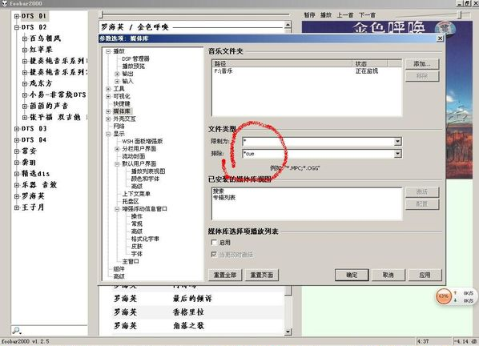Click the magnifier search icon at bottom left
479x346 pixels.
[x=16, y=330]
